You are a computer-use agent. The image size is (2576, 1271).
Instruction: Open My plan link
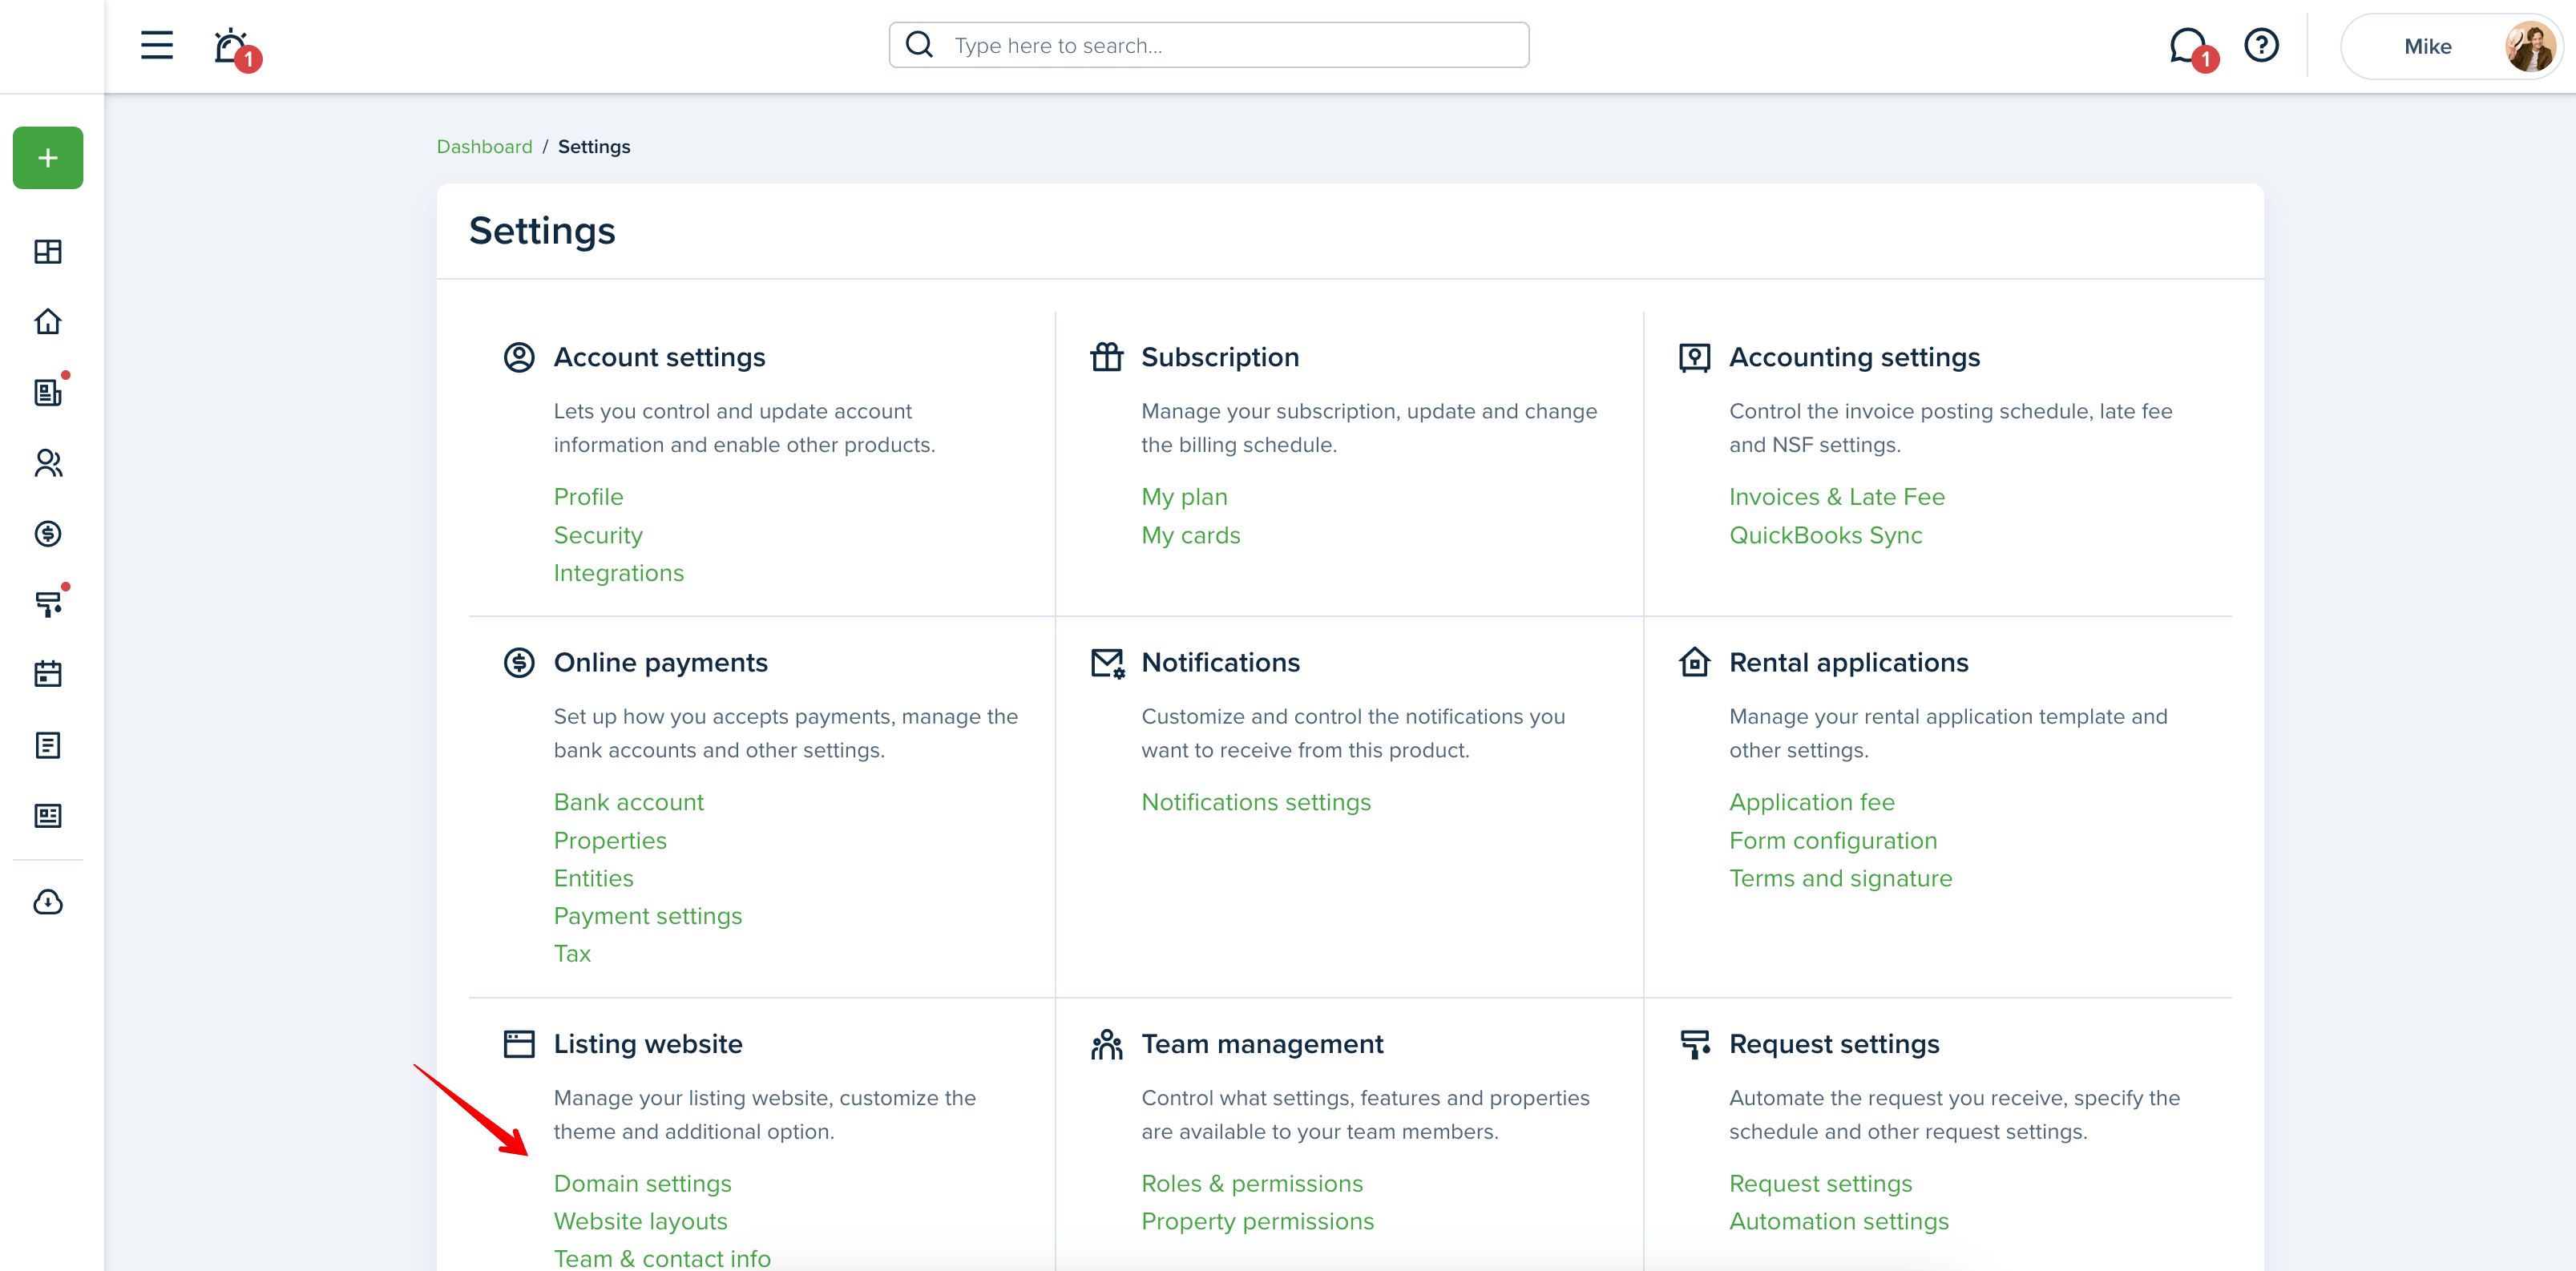(x=1184, y=498)
